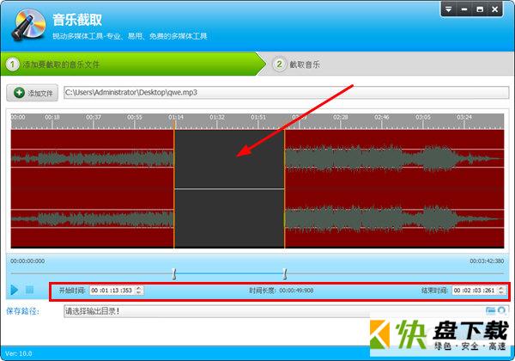515x361 pixels.
Task: Stop audio playback
Action: (29, 290)
